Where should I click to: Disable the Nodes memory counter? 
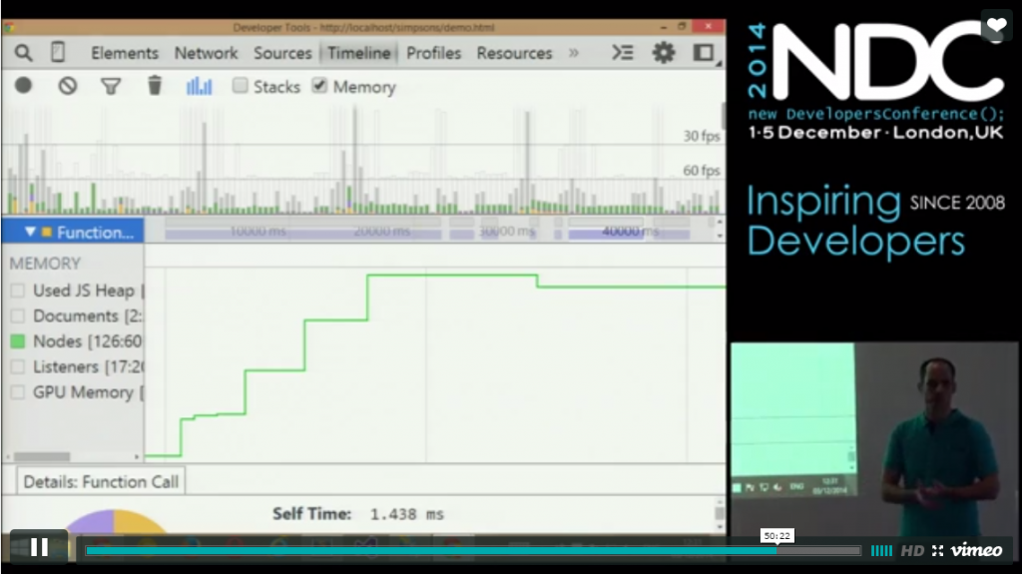[x=18, y=341]
